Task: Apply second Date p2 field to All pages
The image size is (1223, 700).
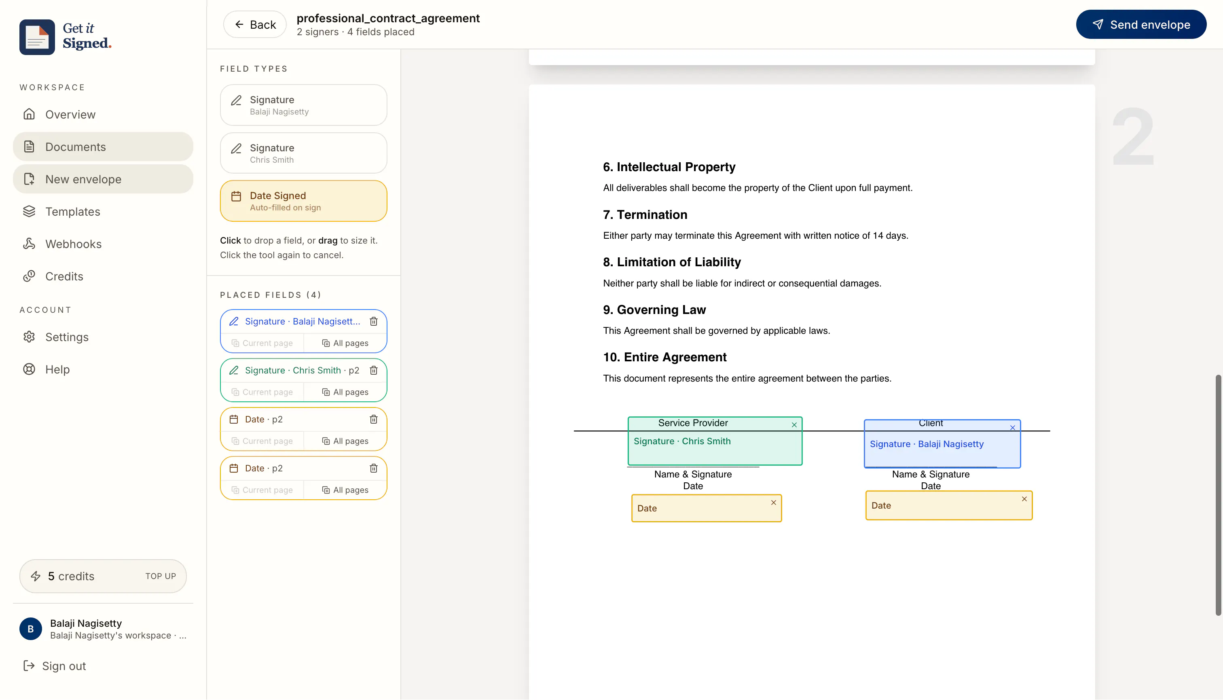Action: [x=345, y=490]
